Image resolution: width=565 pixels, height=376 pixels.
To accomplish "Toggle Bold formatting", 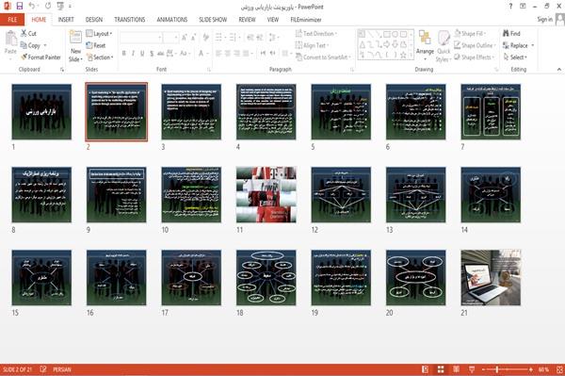I will pyautogui.click(x=124, y=54).
